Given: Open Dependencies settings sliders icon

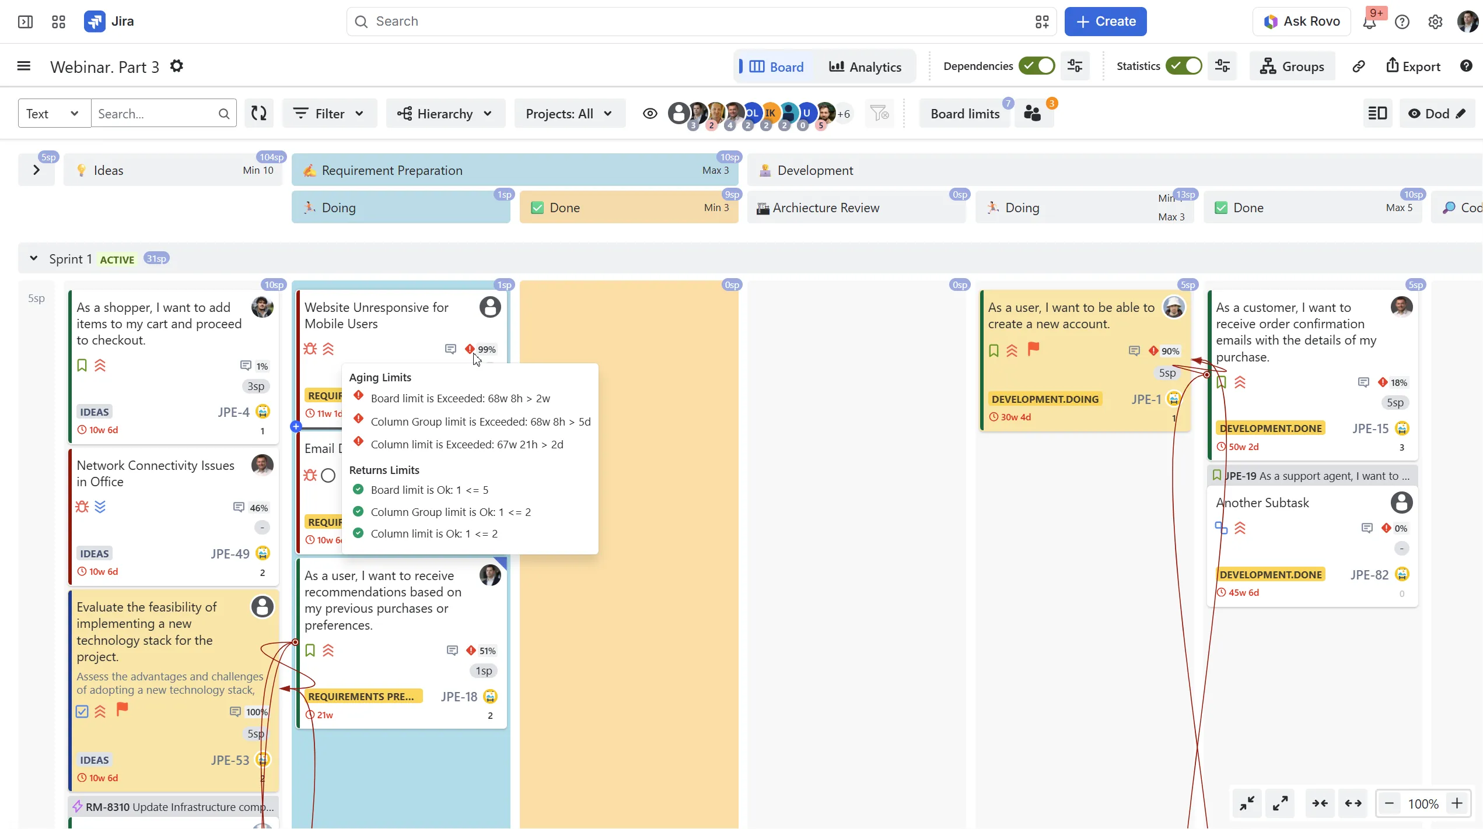Looking at the screenshot, I should tap(1075, 66).
